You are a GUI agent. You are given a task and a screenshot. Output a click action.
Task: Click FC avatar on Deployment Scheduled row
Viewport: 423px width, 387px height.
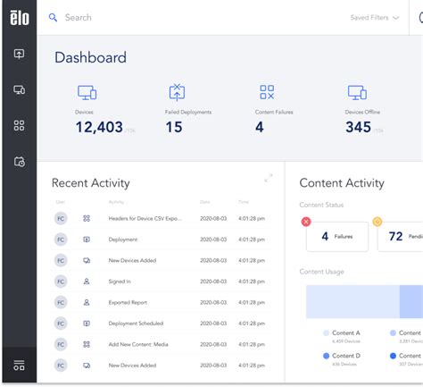pyautogui.click(x=61, y=324)
